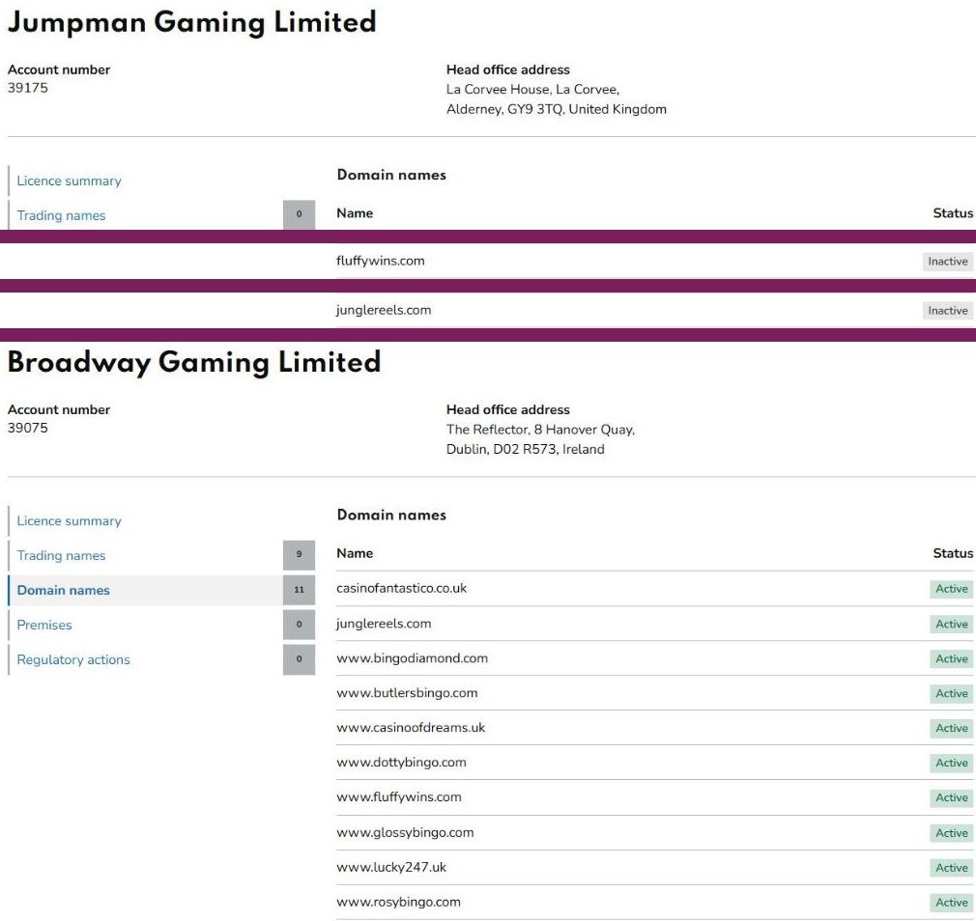Select the inactive fluffywins.com domain row
976x921 pixels.
(x=655, y=262)
